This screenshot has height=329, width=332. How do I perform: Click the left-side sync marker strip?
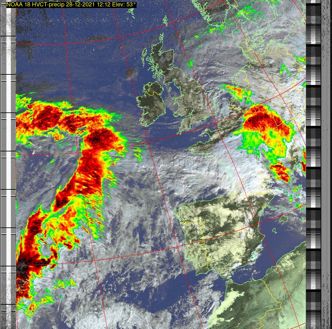8,160
